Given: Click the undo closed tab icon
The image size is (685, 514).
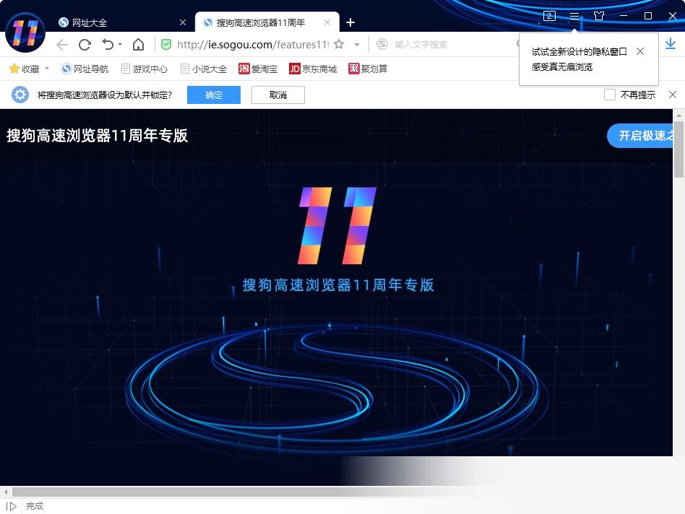Looking at the screenshot, I should click(x=108, y=44).
